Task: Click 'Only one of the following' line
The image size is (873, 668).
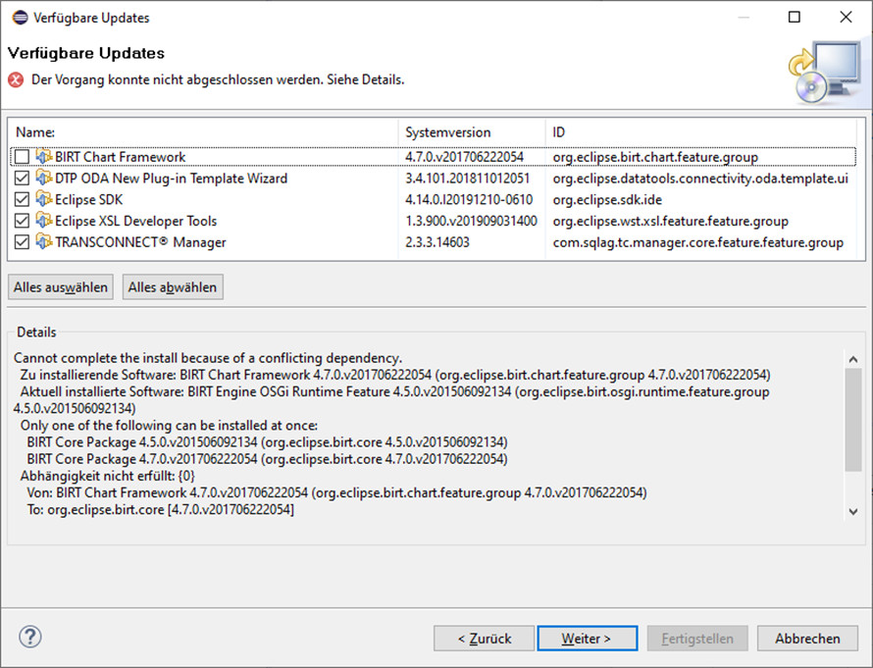Action: [x=169, y=426]
